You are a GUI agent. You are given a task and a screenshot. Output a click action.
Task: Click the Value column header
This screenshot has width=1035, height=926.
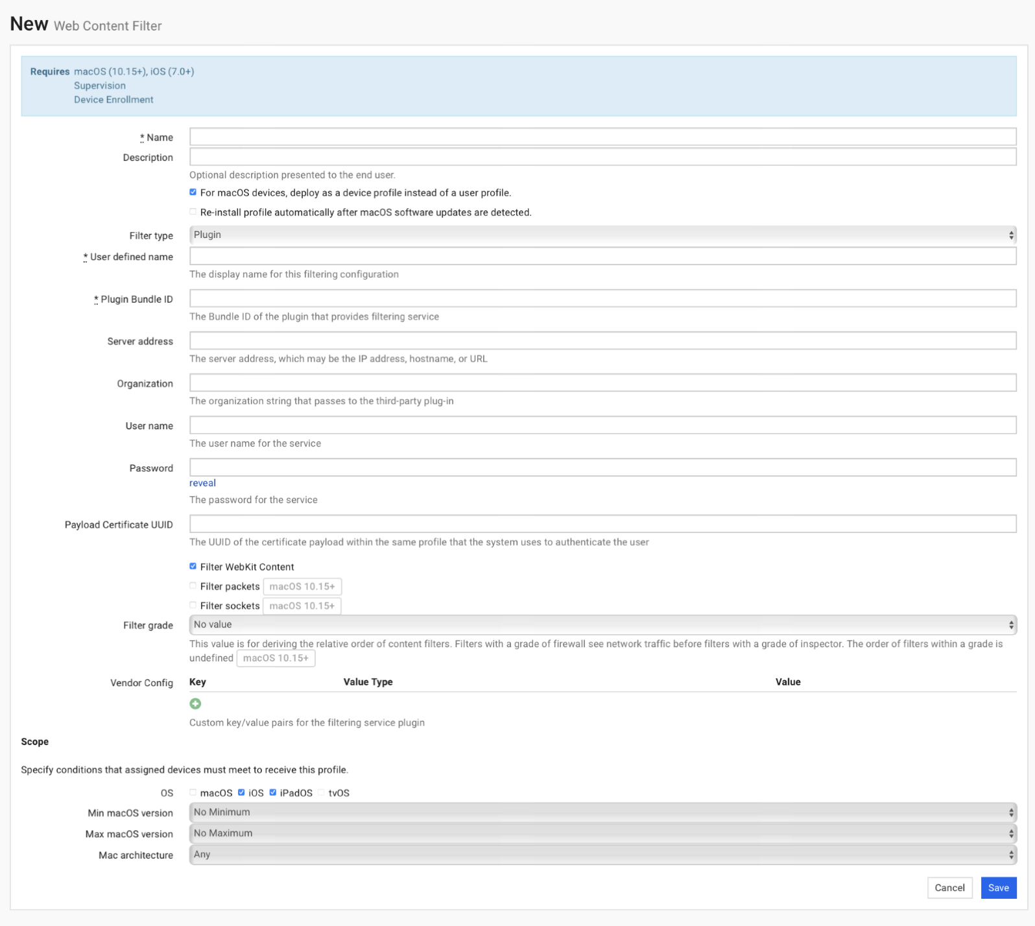(x=788, y=682)
